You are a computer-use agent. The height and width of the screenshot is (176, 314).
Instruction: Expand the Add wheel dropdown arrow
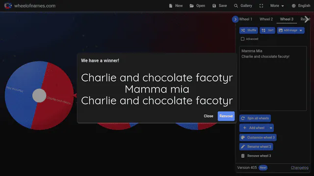[x=271, y=128]
